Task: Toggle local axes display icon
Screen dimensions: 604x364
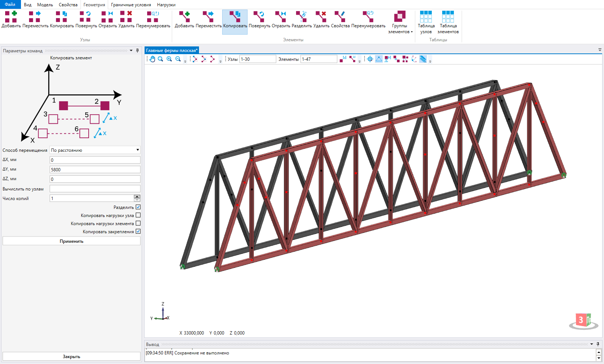Action: point(414,59)
